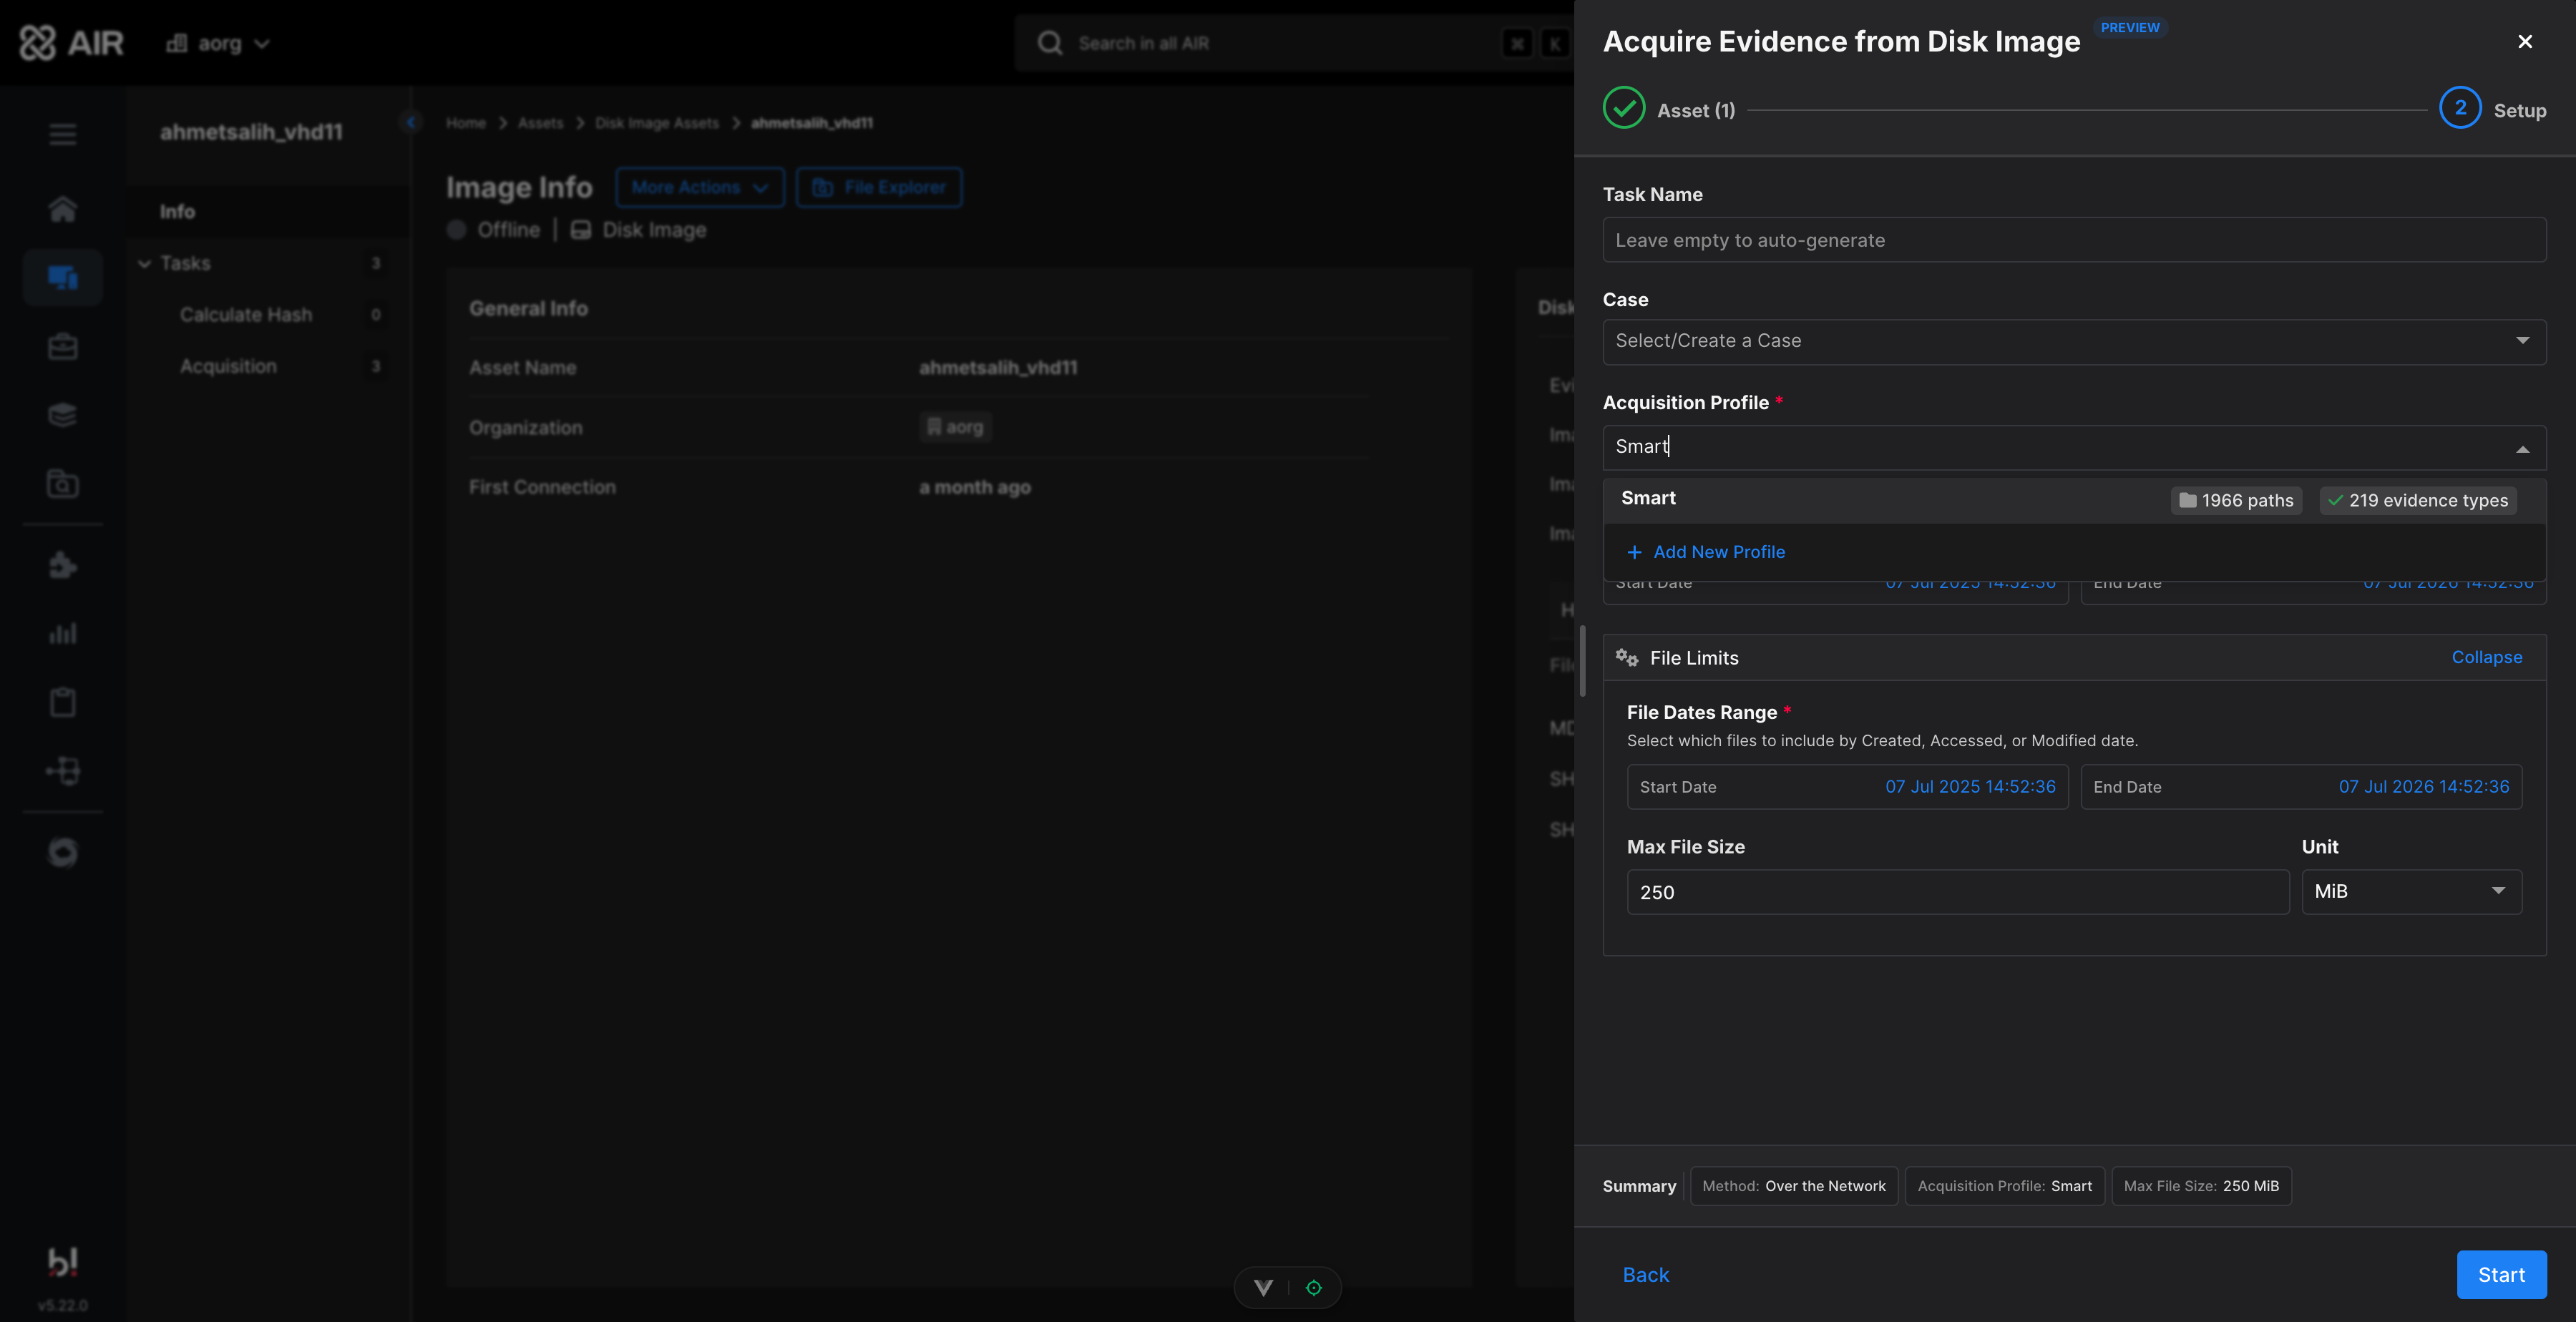The image size is (2576, 1322).
Task: Collapse the File Limits section
Action: point(2486,657)
